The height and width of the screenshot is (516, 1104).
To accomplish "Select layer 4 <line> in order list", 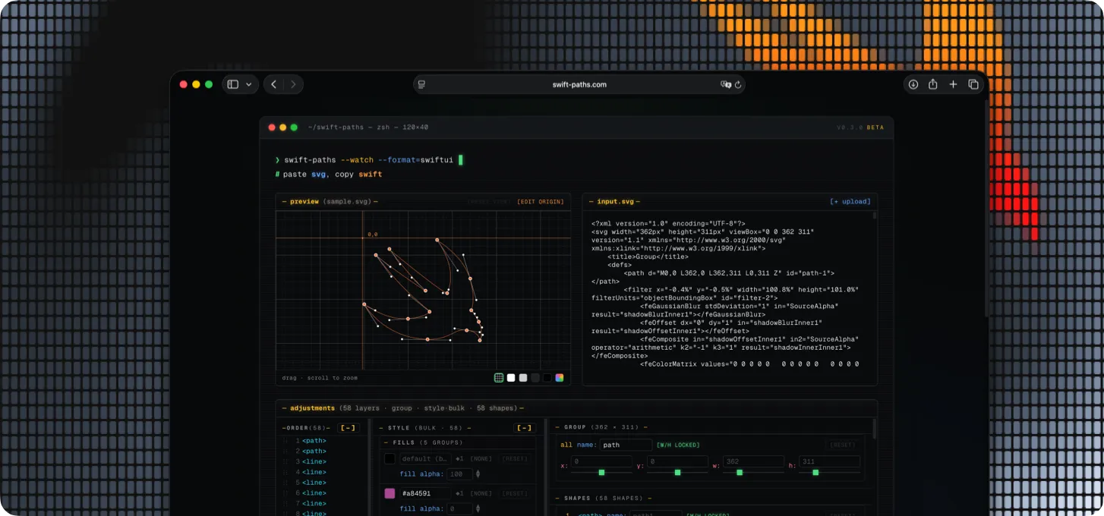I will [314, 473].
